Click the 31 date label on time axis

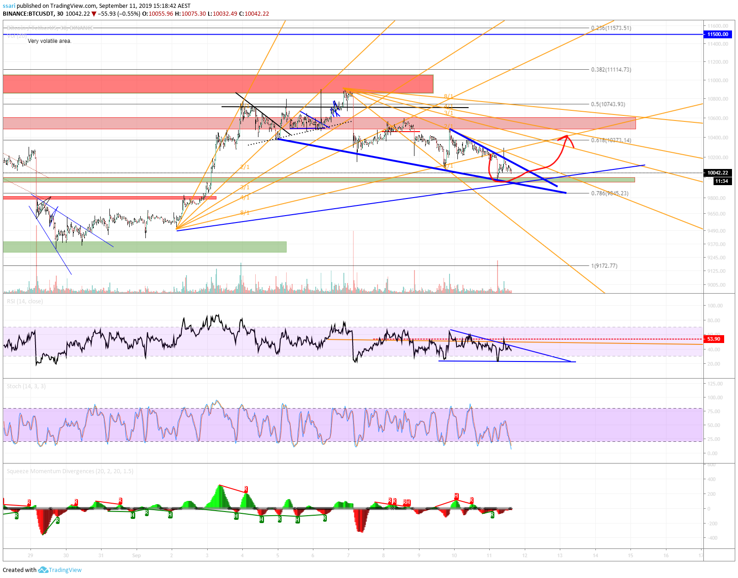pyautogui.click(x=101, y=555)
